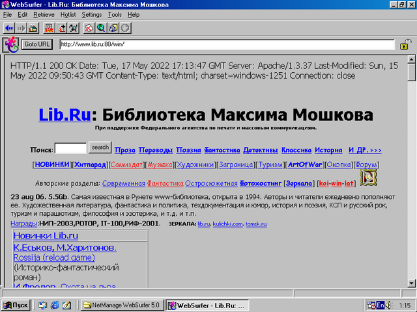Click the vertical scrollbar down arrow
417x312 pixels.
pos(411,283)
